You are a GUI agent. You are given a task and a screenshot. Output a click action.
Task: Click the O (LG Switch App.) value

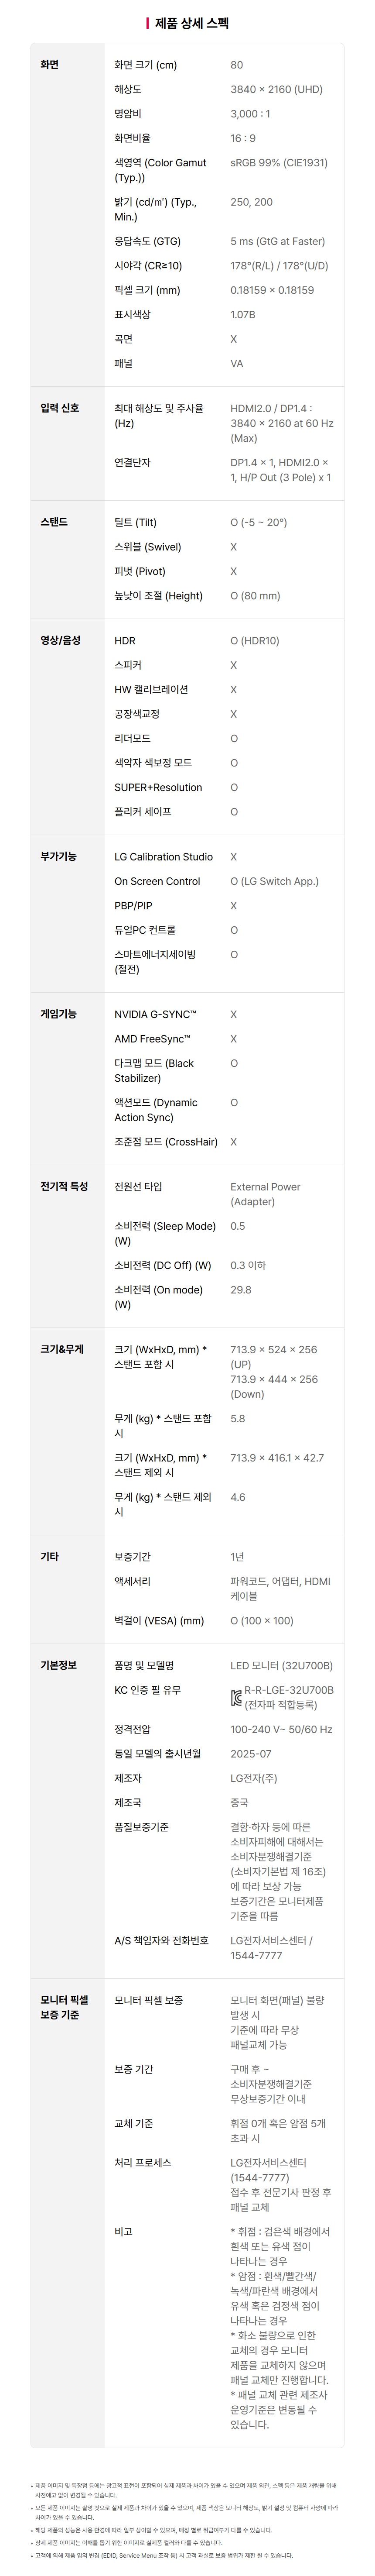(274, 881)
